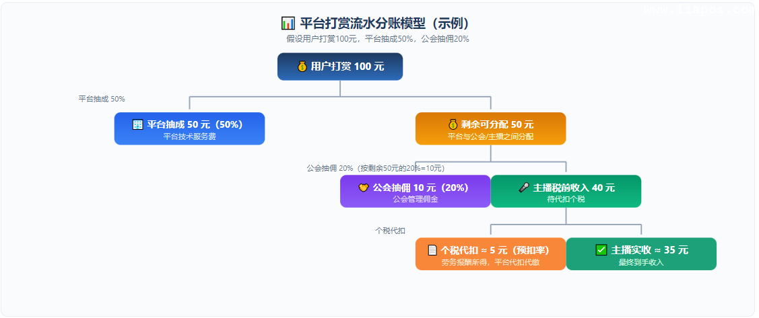This screenshot has width=759, height=318.
Task: Click the building icon beside 平台抽成 50 元
Action: 138,124
